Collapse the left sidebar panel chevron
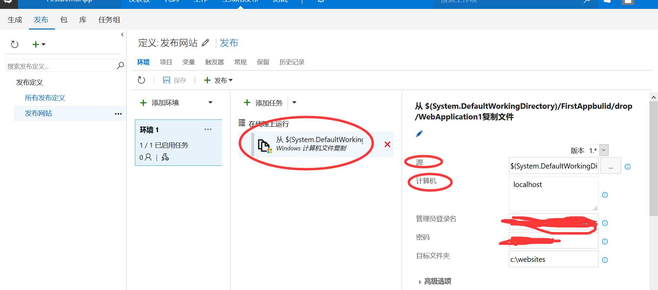 pos(122,34)
